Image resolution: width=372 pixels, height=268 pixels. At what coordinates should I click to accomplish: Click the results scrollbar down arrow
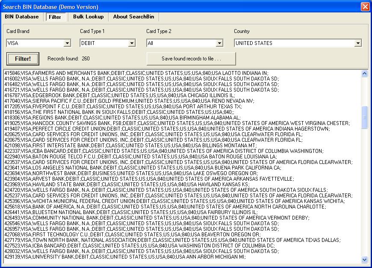click(x=364, y=260)
